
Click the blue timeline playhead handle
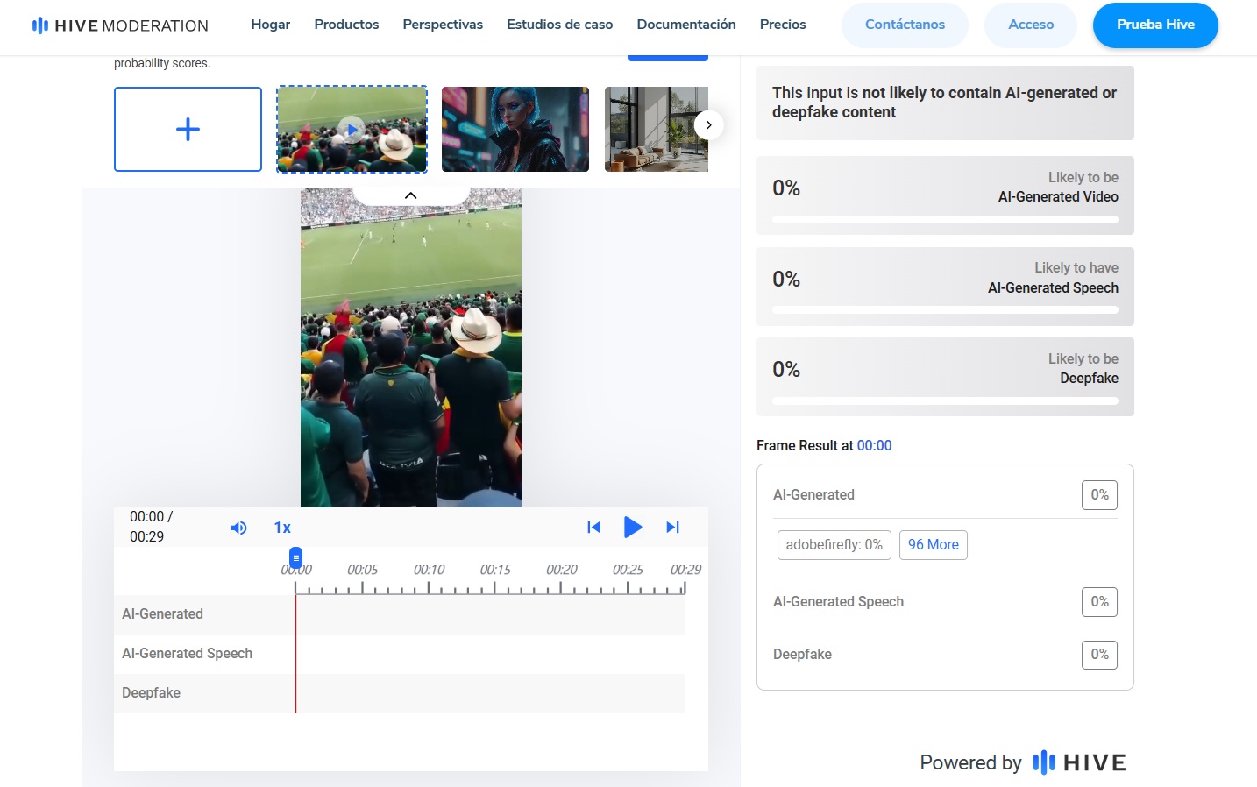point(296,557)
